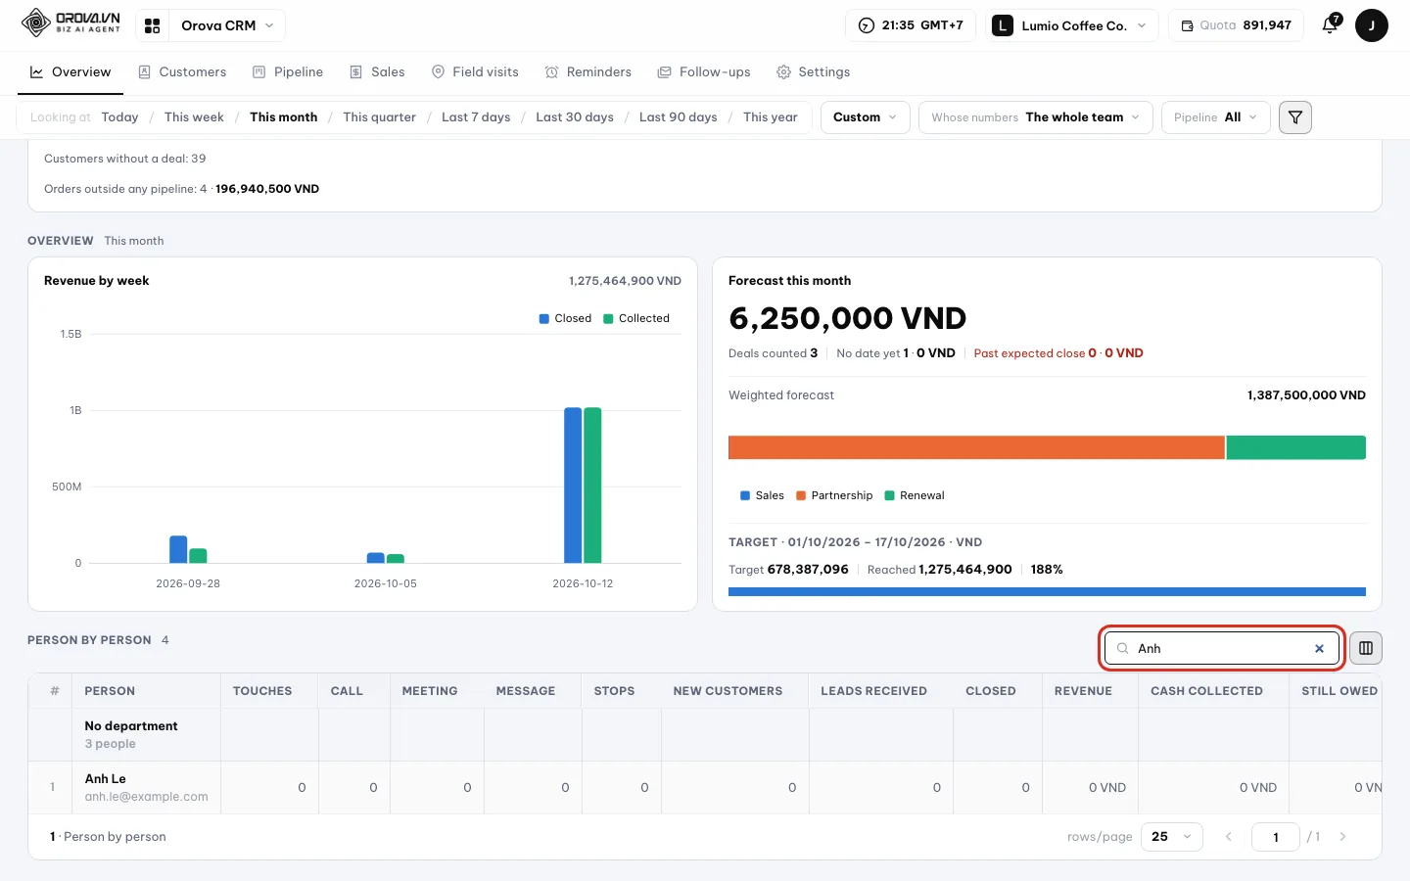This screenshot has width=1410, height=881.
Task: Open the Follow-ups tab
Action: pyautogui.click(x=704, y=72)
